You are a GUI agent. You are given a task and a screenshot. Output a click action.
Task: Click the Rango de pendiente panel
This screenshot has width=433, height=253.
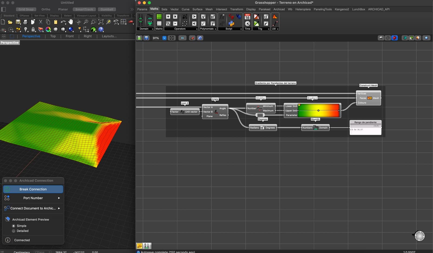(x=366, y=127)
